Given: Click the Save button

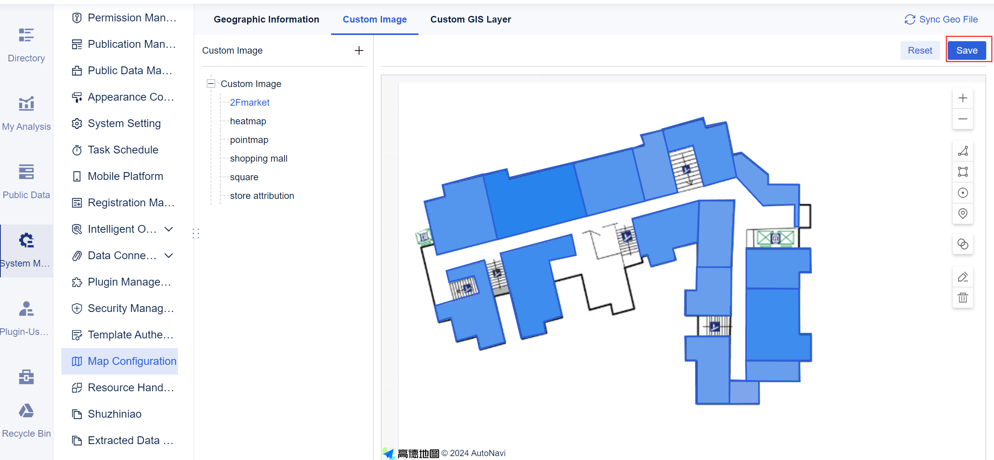Looking at the screenshot, I should [967, 51].
